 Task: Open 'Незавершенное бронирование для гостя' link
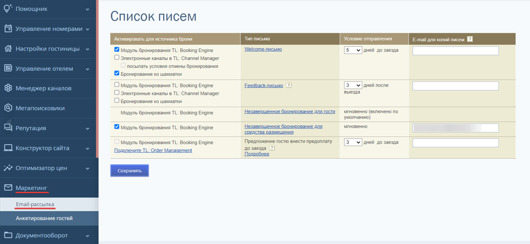click(x=290, y=111)
